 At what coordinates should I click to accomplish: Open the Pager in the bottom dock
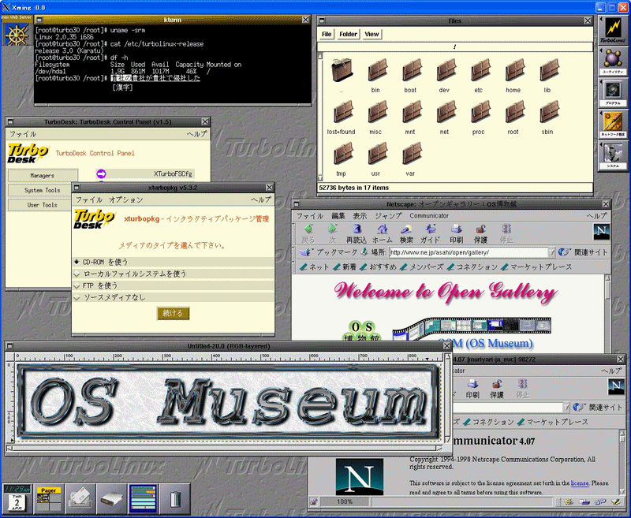click(x=49, y=499)
